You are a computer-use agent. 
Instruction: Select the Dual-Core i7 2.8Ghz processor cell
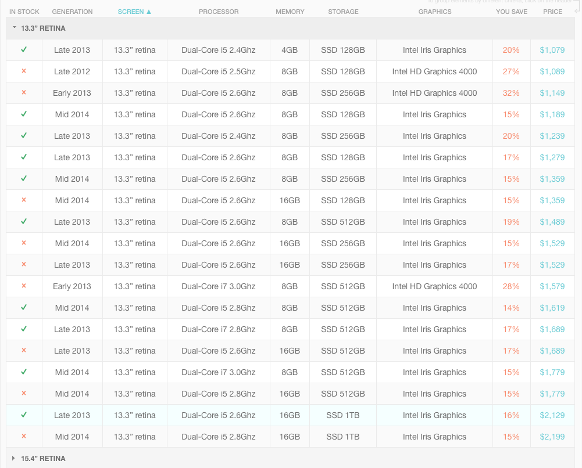(218, 329)
